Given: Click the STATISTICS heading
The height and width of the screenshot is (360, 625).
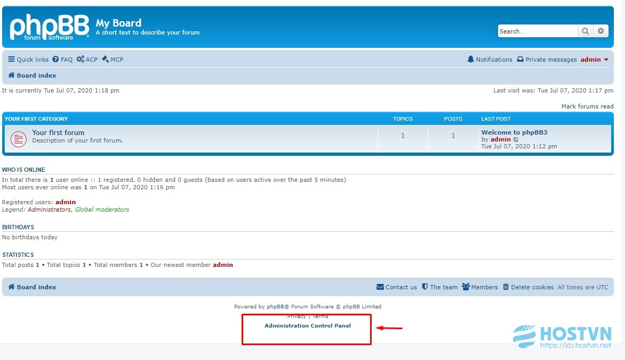Looking at the screenshot, I should [x=18, y=255].
